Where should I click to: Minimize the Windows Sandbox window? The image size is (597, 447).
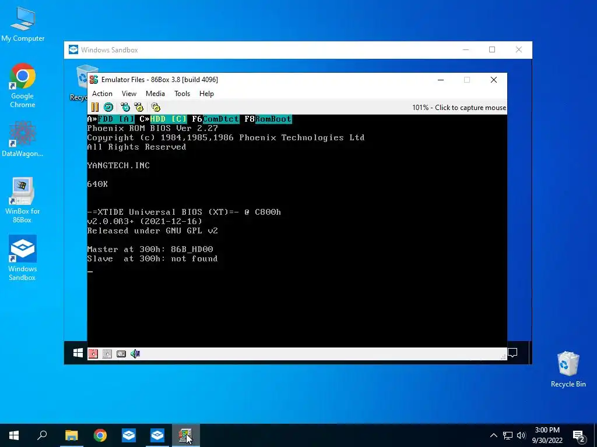pyautogui.click(x=466, y=50)
